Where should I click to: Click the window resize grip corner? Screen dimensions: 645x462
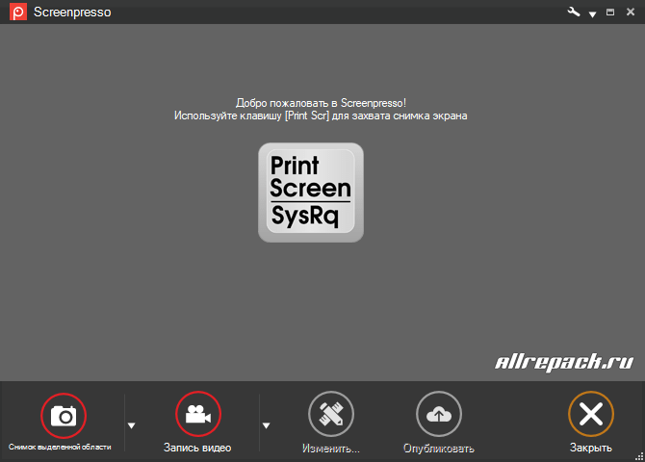pos(639,456)
